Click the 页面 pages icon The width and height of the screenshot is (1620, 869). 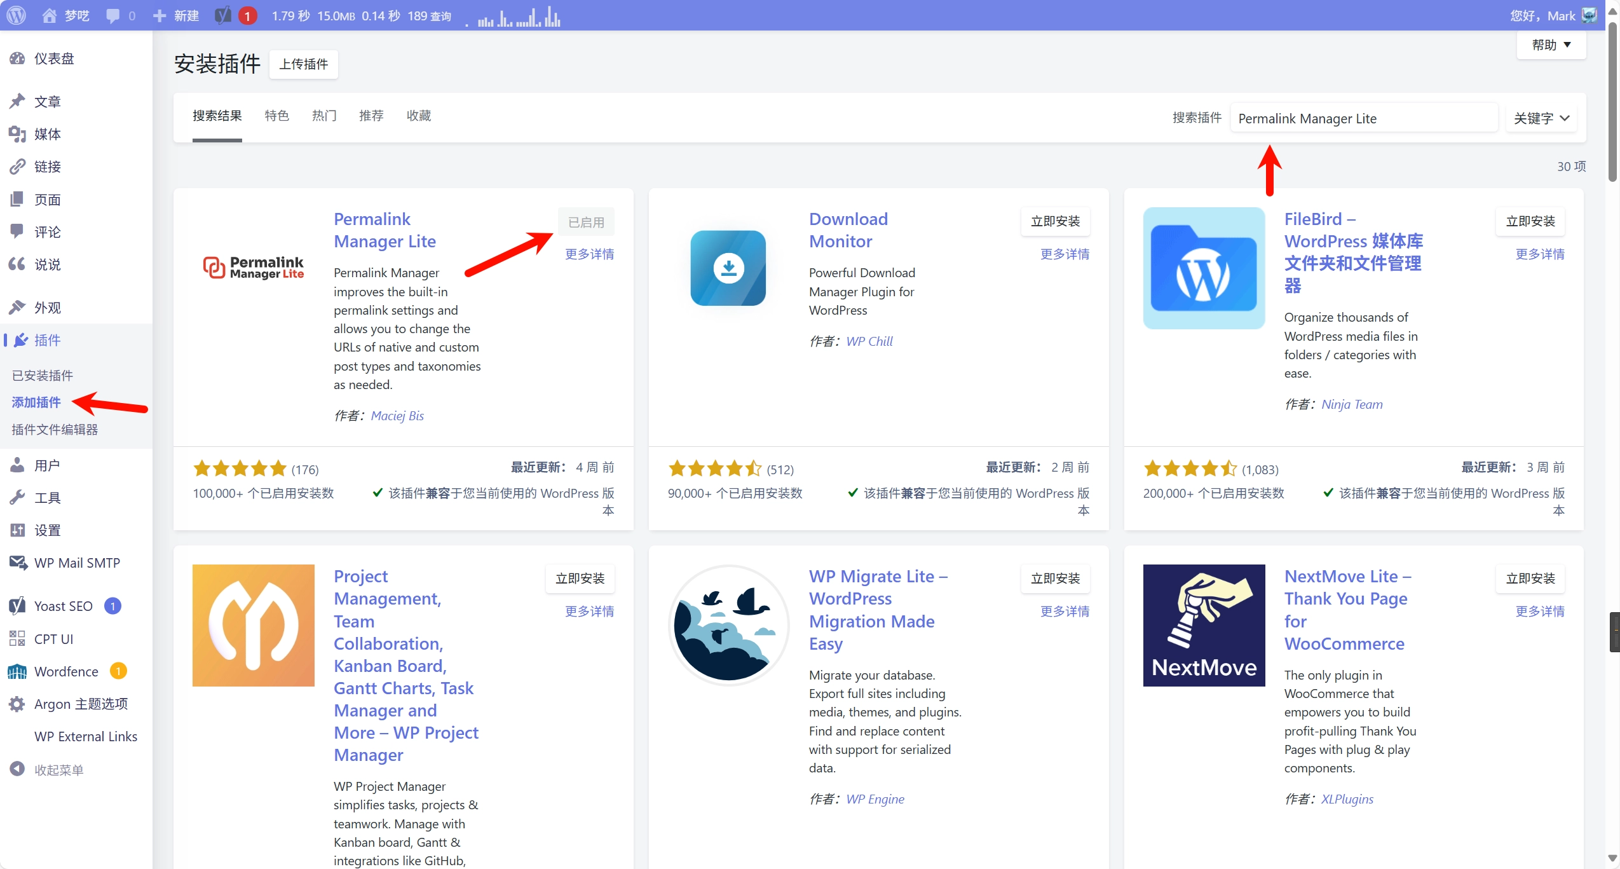[17, 200]
